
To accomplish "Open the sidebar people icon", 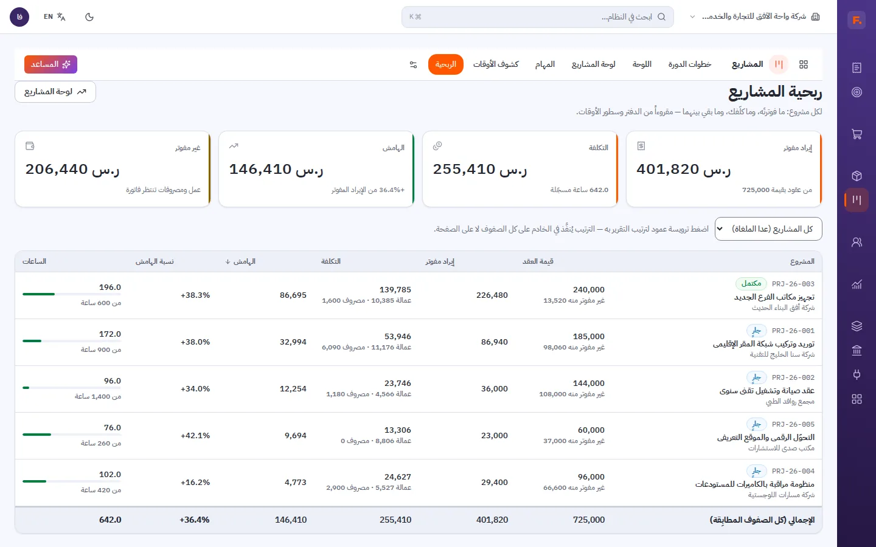I will pyautogui.click(x=857, y=243).
